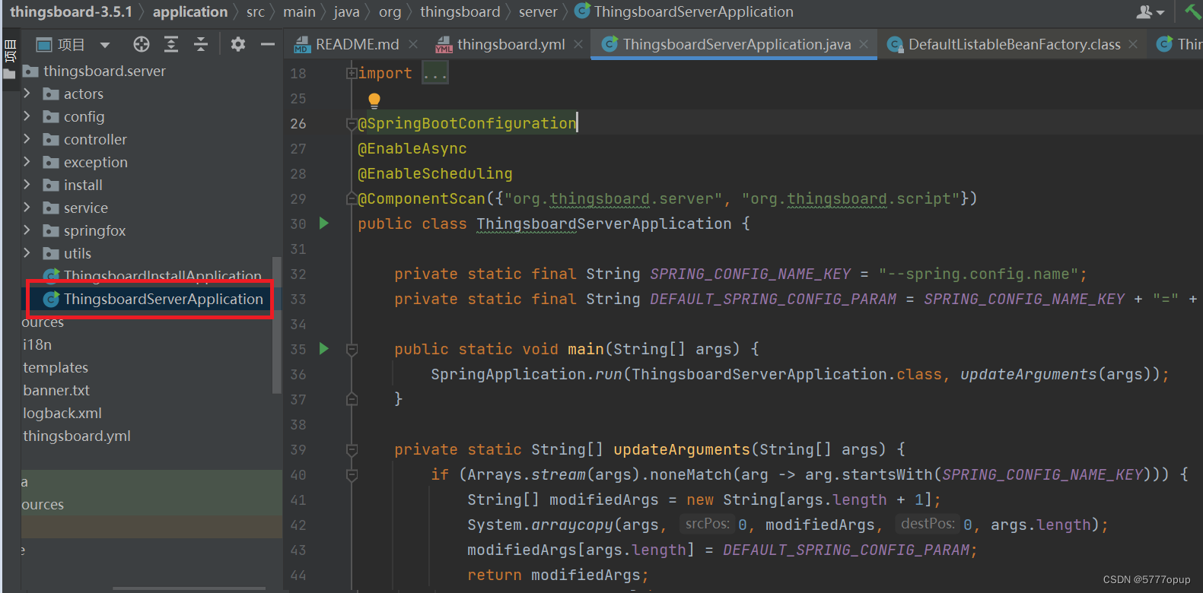The width and height of the screenshot is (1203, 593).
Task: Open thingsboard.yml from project tree
Action: (x=77, y=436)
